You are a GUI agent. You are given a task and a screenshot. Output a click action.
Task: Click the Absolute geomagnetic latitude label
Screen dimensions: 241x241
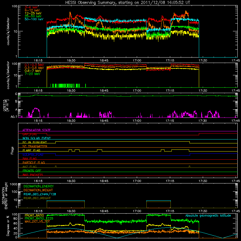pyautogui.click(x=208, y=215)
